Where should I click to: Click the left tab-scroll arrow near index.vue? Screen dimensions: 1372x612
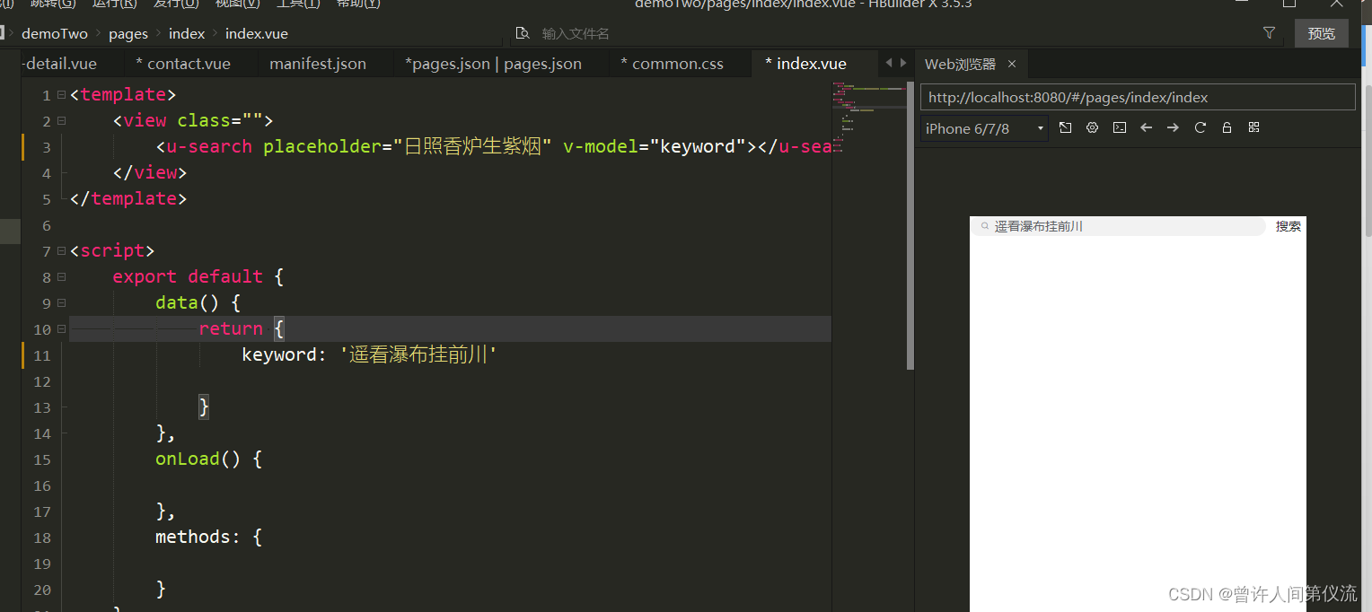point(887,63)
